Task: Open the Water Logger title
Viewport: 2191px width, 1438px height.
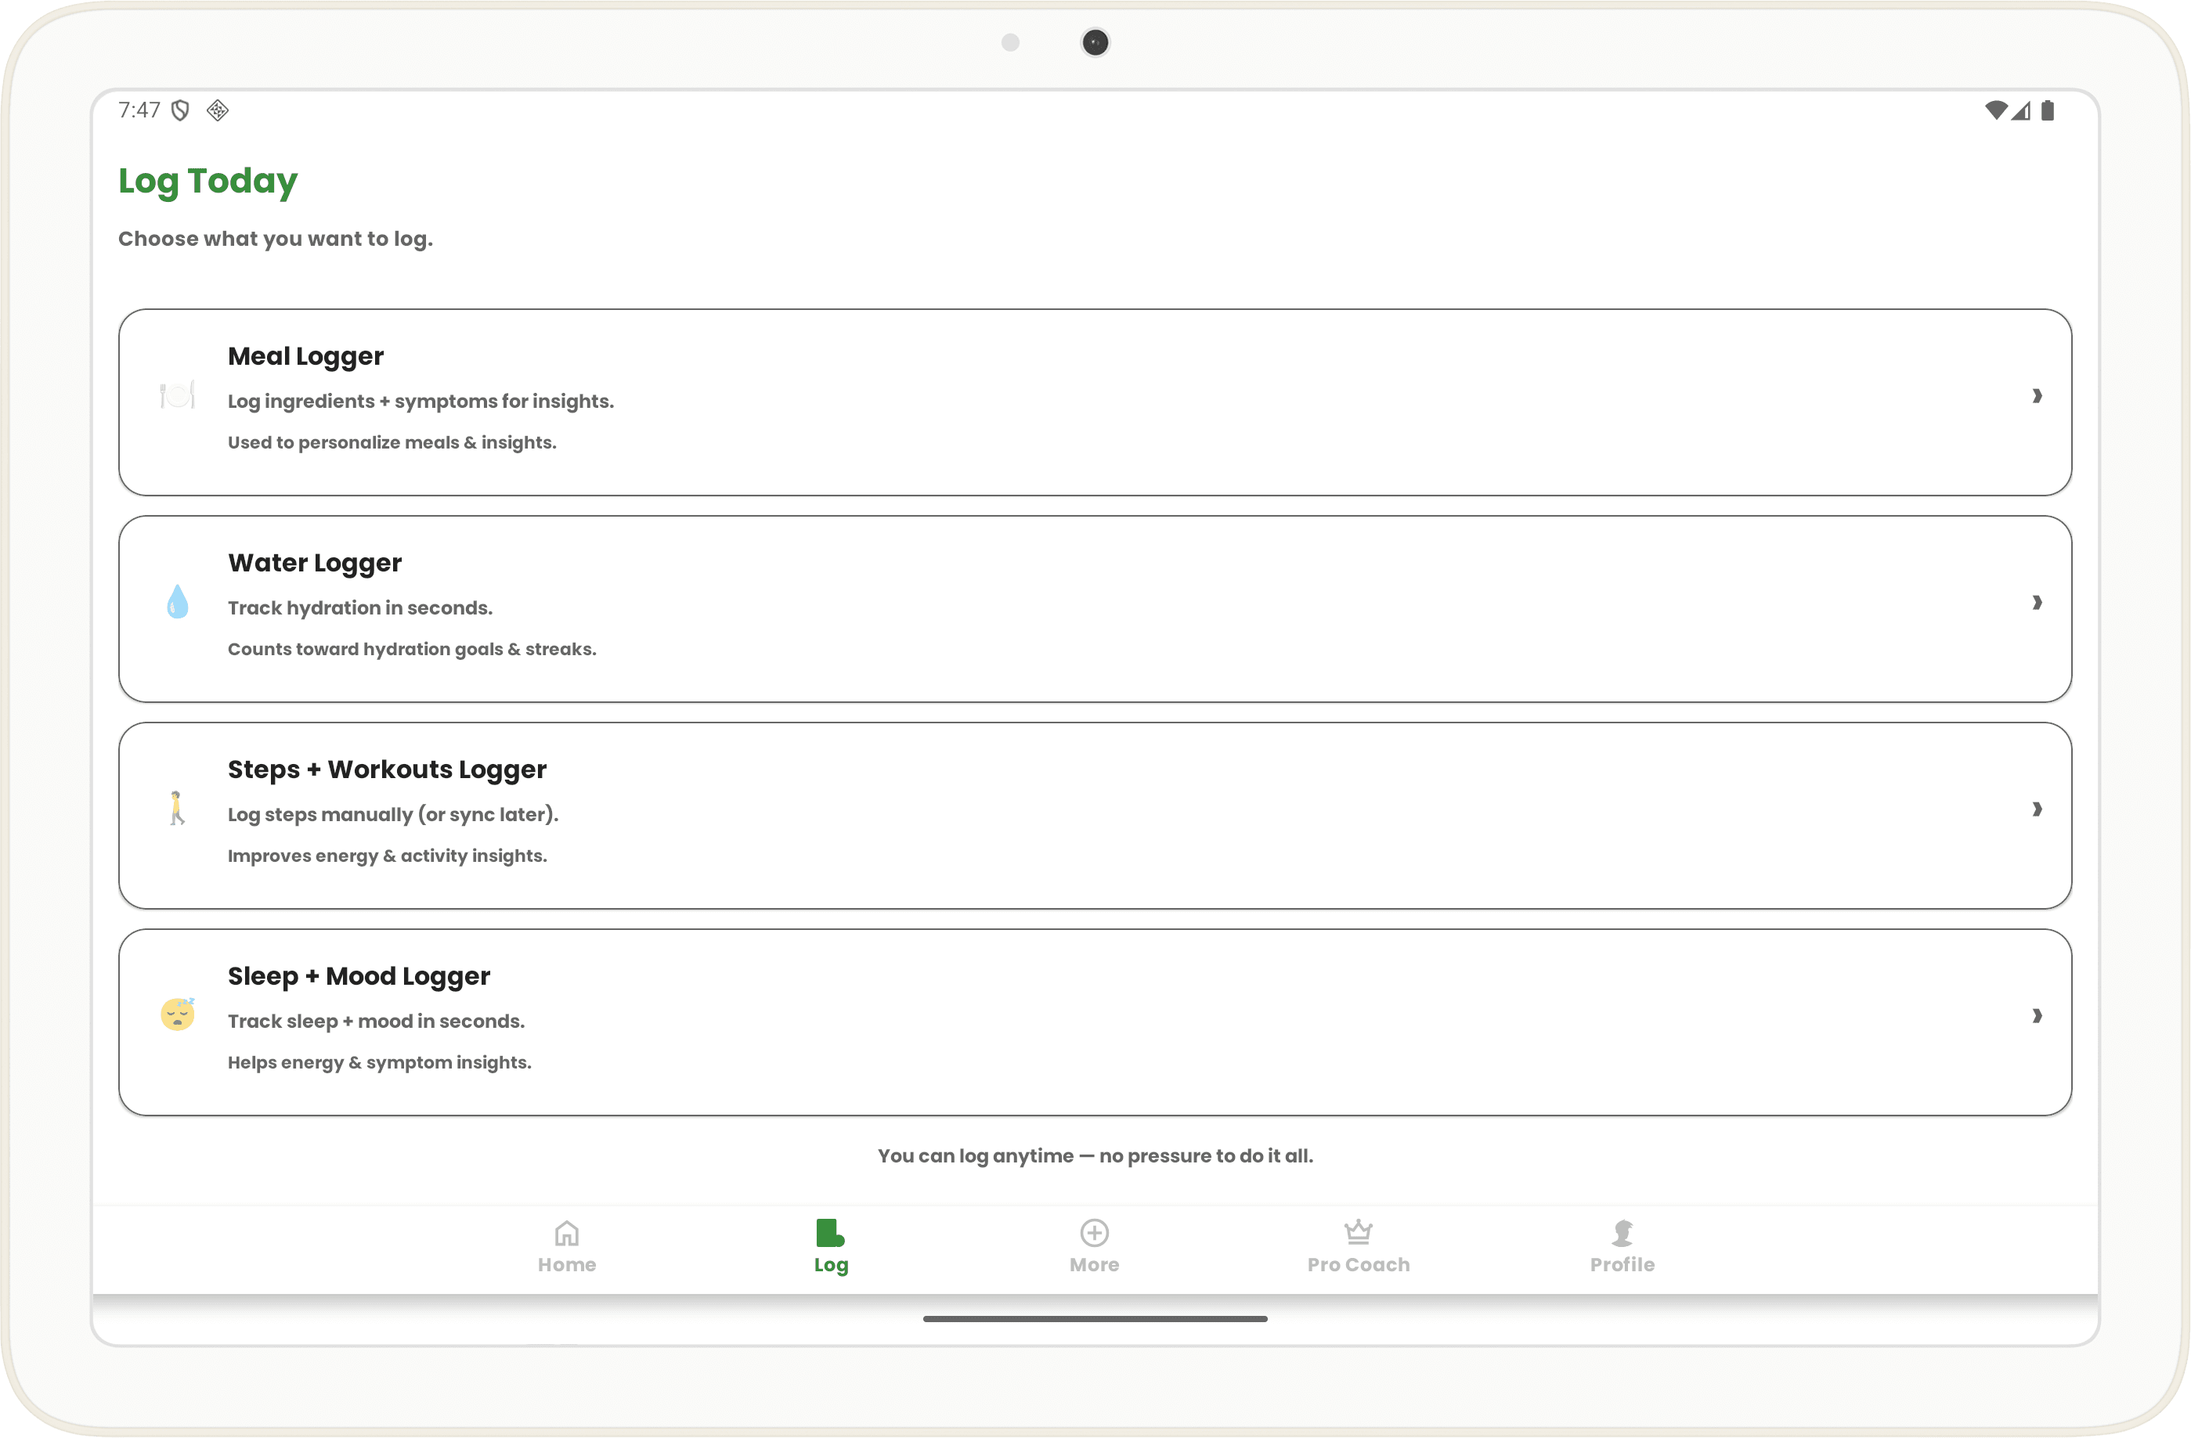Action: click(x=315, y=563)
